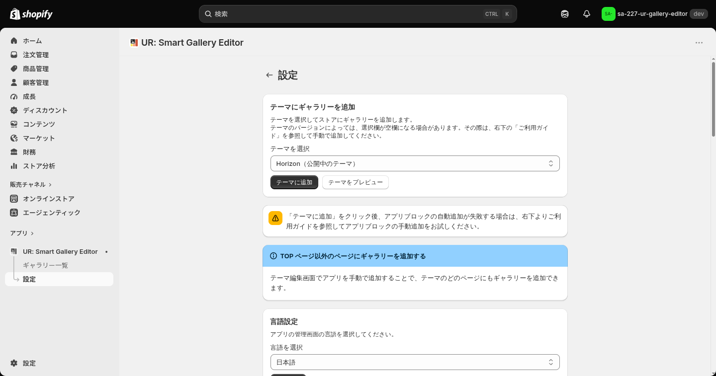716x376 pixels.
Task: Expand the 販売チャネル section chevron
Action: pyautogui.click(x=50, y=185)
